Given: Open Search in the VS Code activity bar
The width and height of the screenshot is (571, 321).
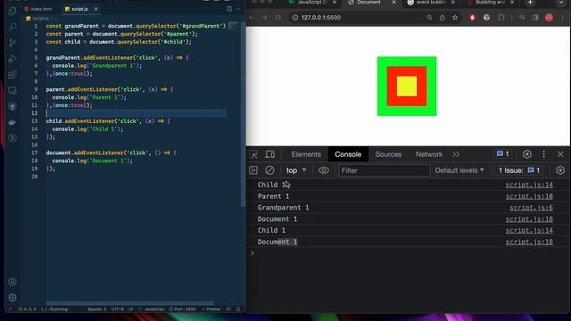Looking at the screenshot, I should (12, 27).
